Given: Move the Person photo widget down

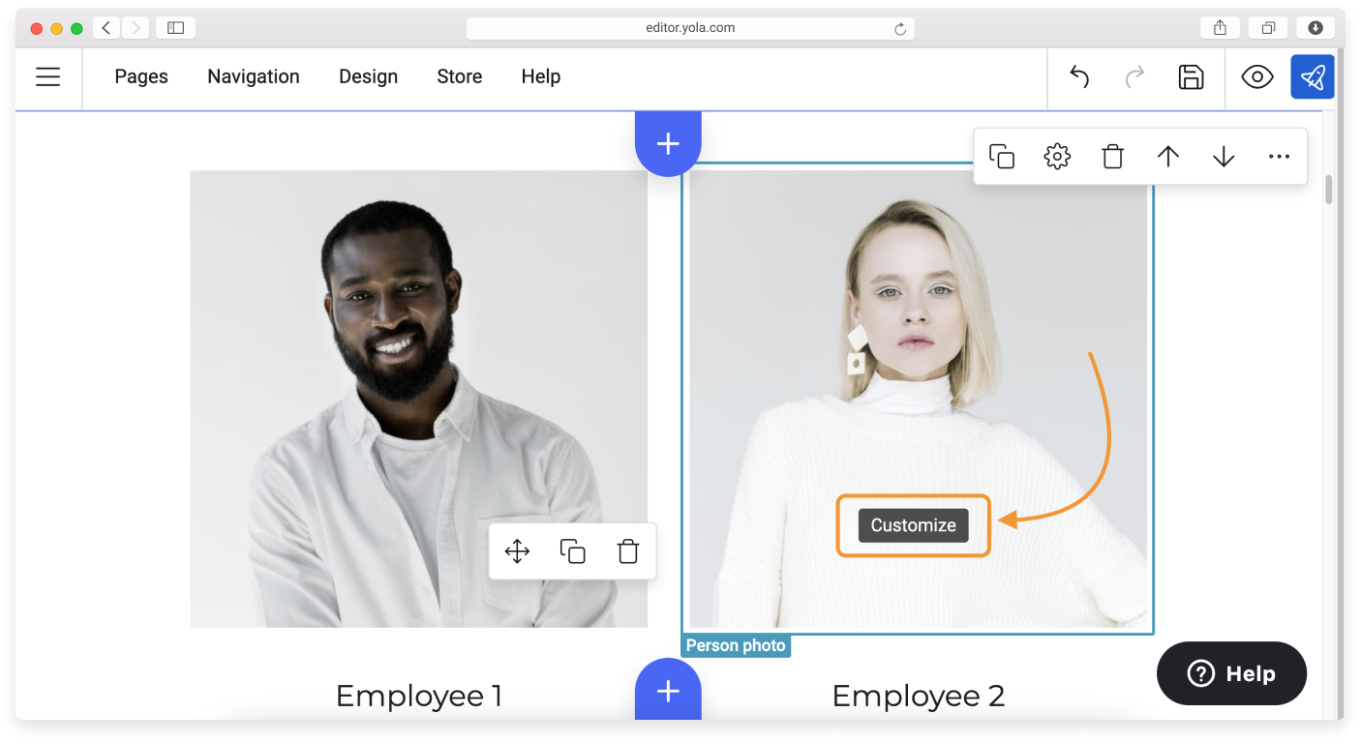Looking at the screenshot, I should 1224,156.
